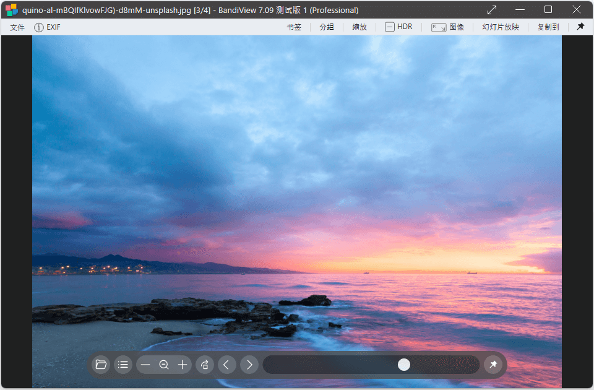This screenshot has height=390, width=594.
Task: Click the zoom in plus icon
Action: pos(183,365)
